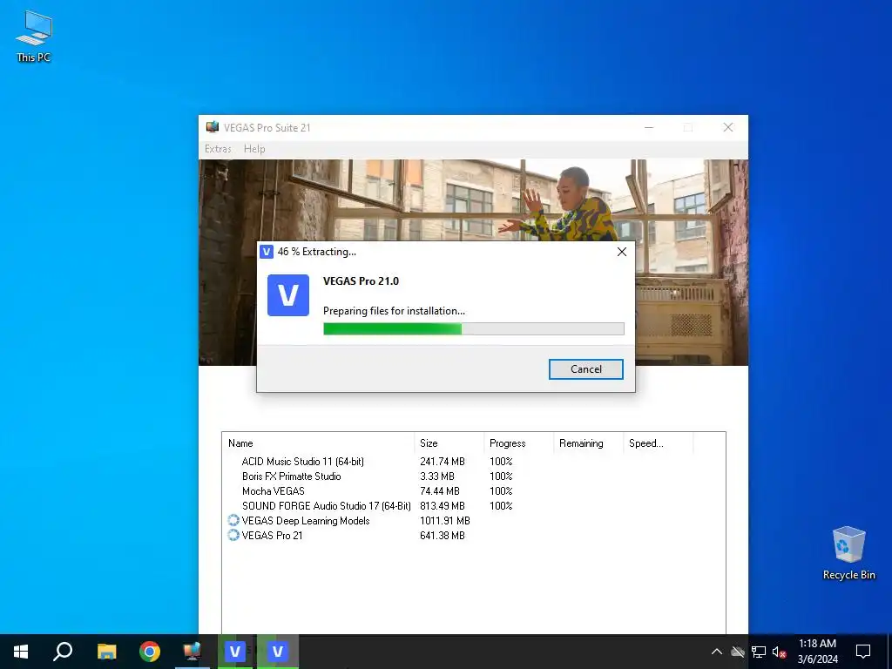Click the spinner icon beside VEGAS Pro 21
This screenshot has width=892, height=669.
[x=233, y=536]
